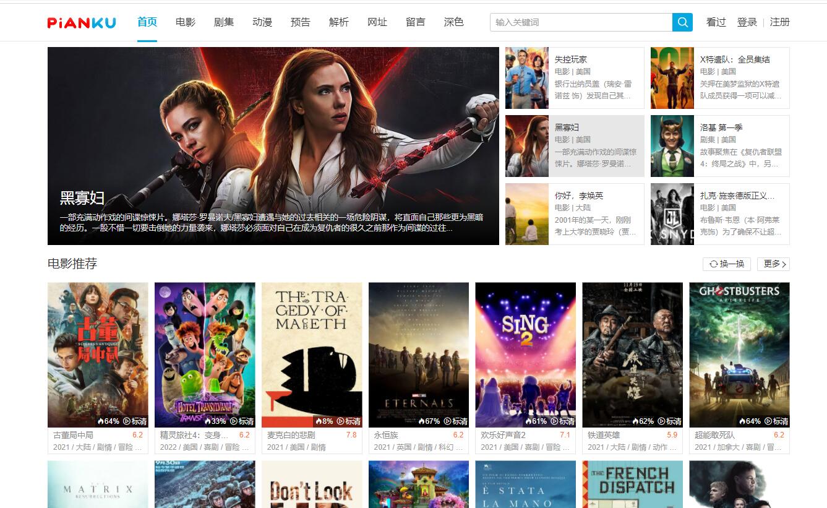Viewport: 827px width, 508px height.
Task: Click the 电影推荐 section heading
Action: click(72, 264)
